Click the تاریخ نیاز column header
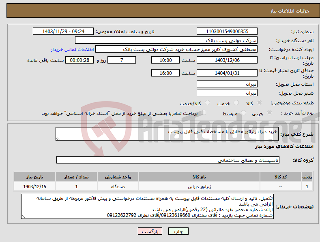The height and width of the screenshot is (242, 320). point(35,177)
